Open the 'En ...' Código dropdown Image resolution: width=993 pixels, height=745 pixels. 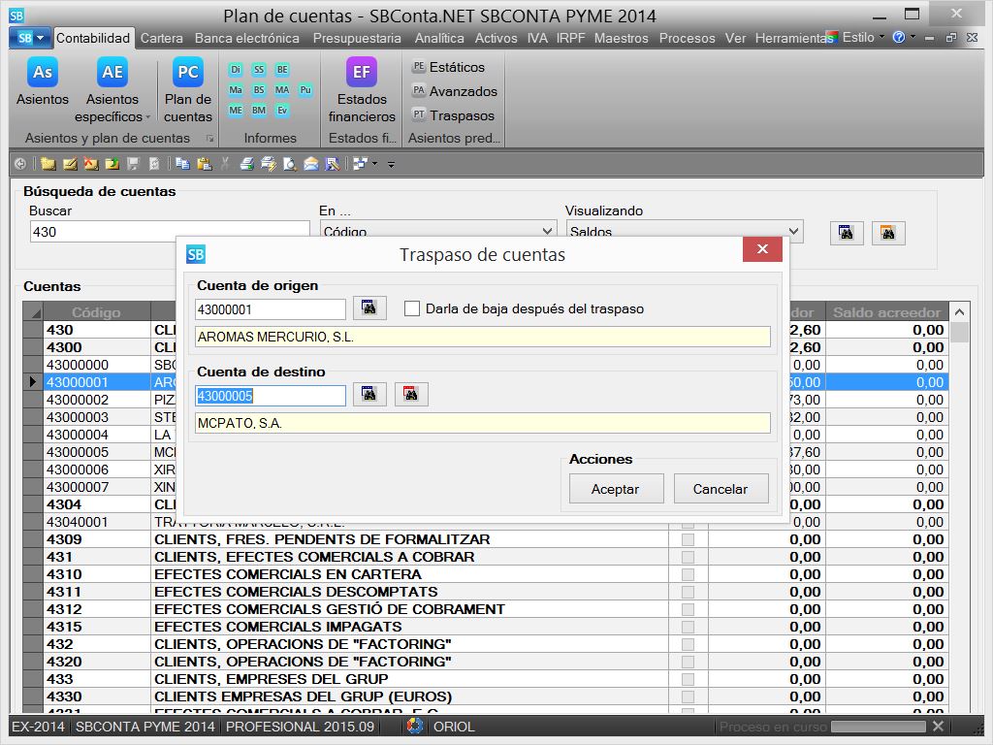click(x=545, y=232)
